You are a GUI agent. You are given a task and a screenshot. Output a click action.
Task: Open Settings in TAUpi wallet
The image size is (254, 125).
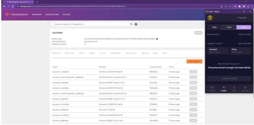(x=245, y=89)
